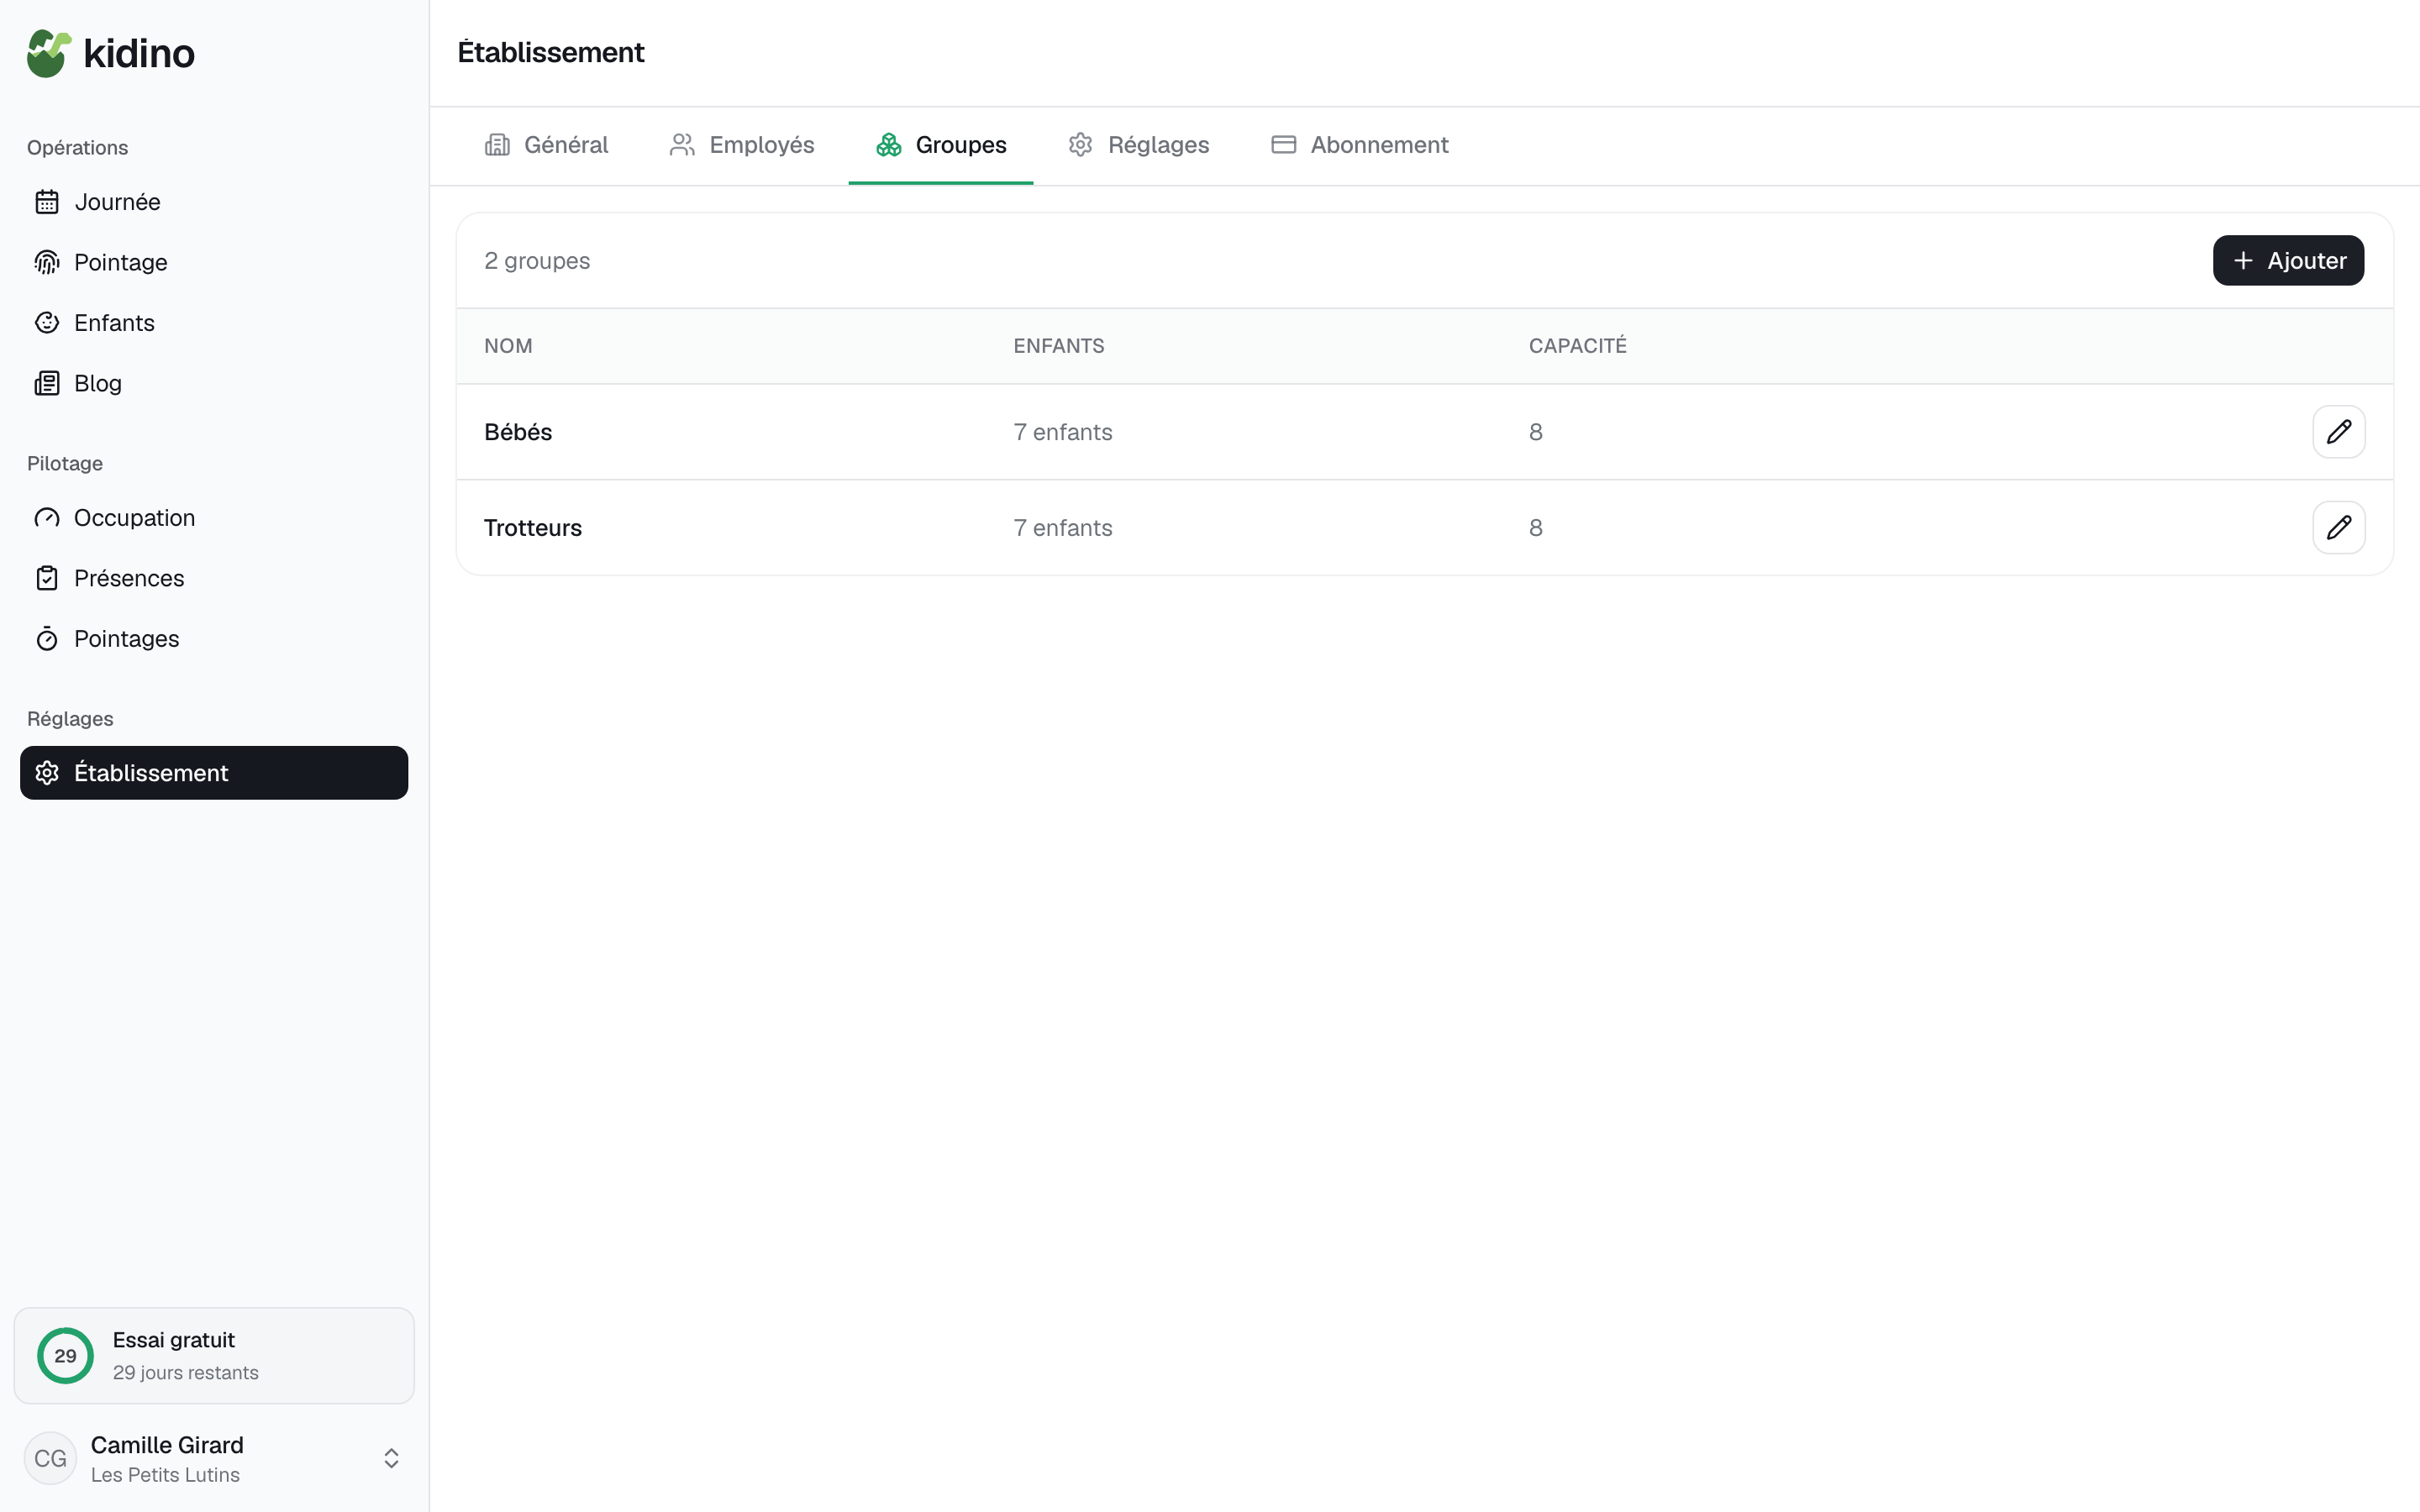Screen dimensions: 2420x1512
Task: Select the Enfants smiley icon
Action: click(47, 323)
